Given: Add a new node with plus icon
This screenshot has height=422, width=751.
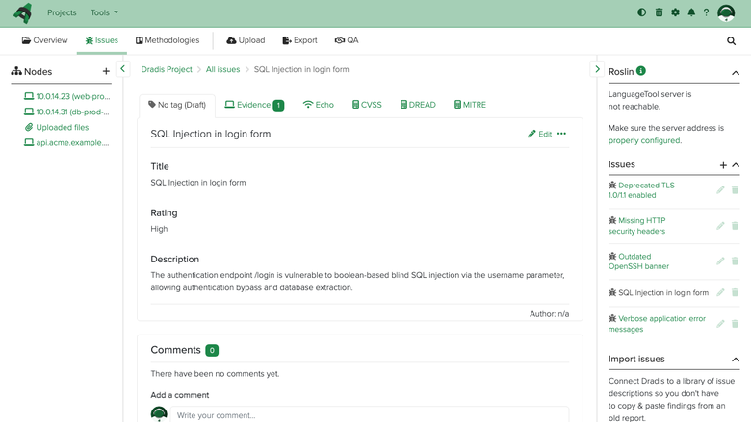Looking at the screenshot, I should coord(106,71).
